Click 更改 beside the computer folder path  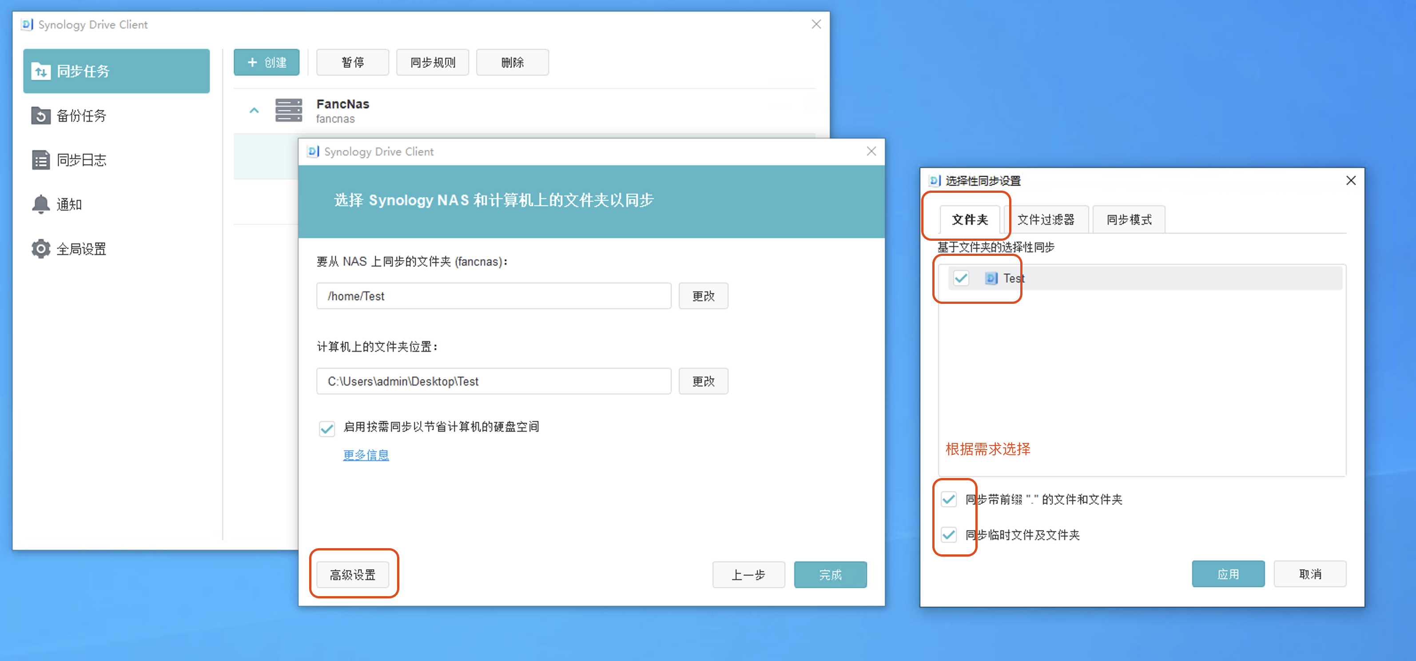coord(703,381)
